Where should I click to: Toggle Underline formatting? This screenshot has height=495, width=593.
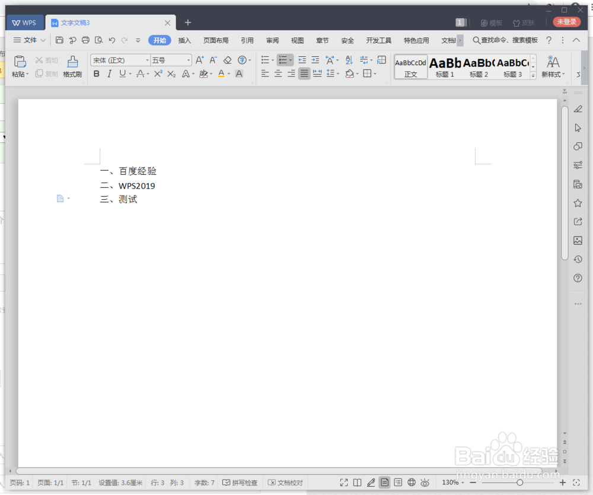click(x=122, y=74)
